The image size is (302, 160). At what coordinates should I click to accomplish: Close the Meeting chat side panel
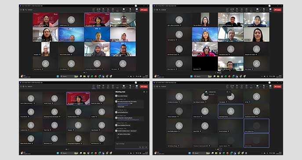[x=146, y=92]
